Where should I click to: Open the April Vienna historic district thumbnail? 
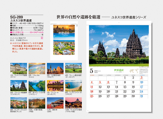73,69
